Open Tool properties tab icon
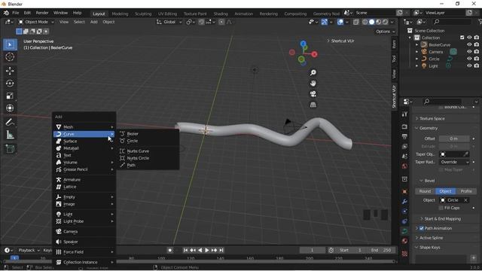The width and height of the screenshot is (482, 271). click(x=404, y=114)
